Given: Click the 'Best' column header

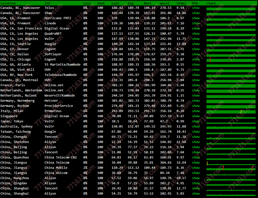Looking at the screenshot, I should pos(148,3).
